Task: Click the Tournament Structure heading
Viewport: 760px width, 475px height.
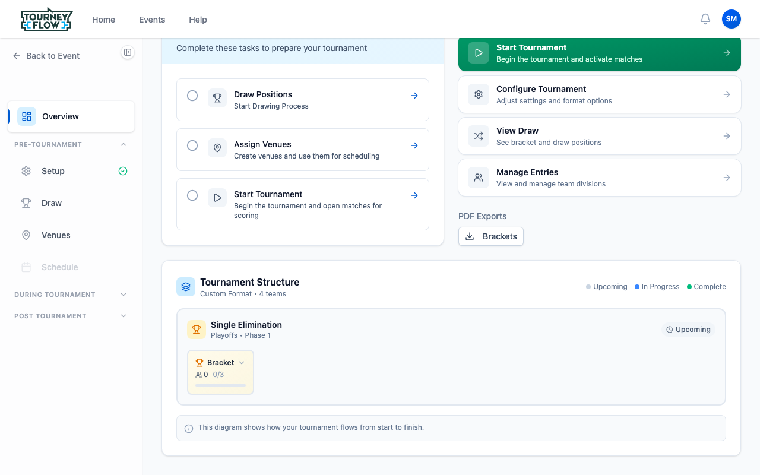Action: pyautogui.click(x=250, y=282)
